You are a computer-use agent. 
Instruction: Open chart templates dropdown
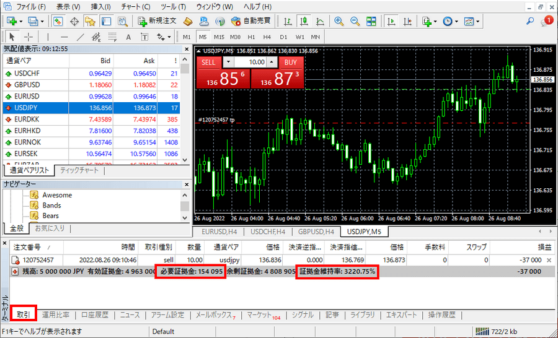(472, 21)
